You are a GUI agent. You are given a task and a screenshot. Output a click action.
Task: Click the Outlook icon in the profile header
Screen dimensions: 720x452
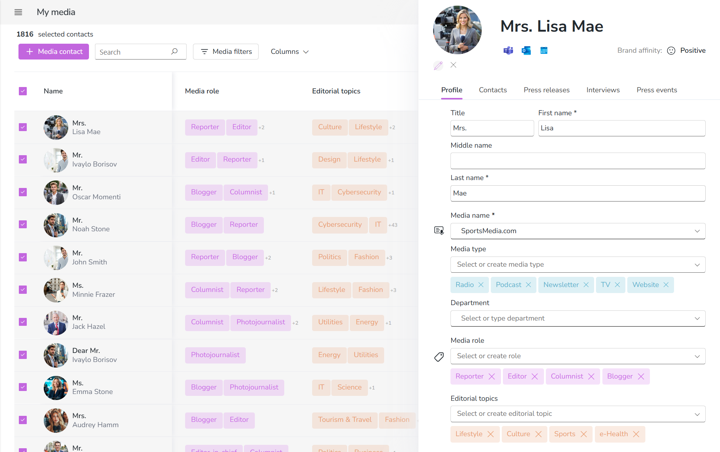tap(526, 50)
